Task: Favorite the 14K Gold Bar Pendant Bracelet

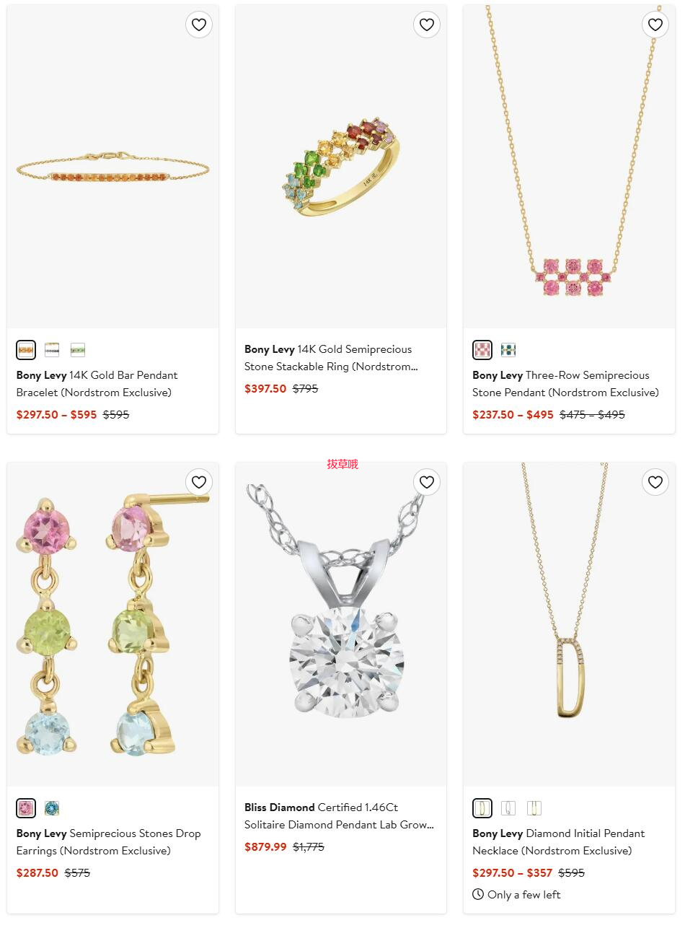Action: click(199, 25)
